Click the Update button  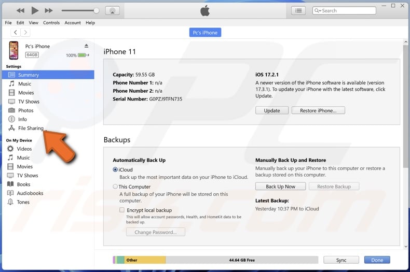click(x=272, y=110)
